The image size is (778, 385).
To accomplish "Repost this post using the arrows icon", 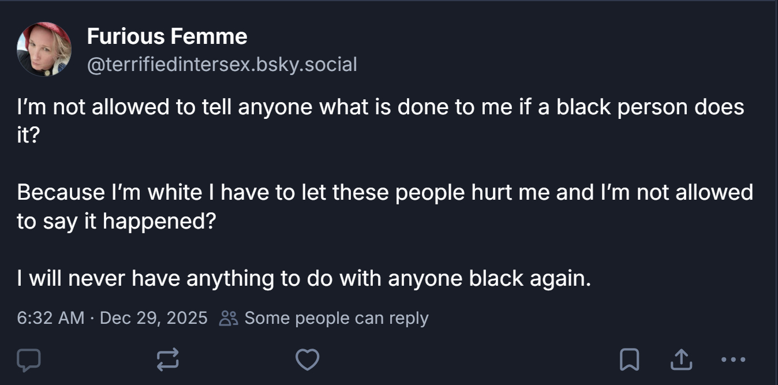I will (168, 360).
